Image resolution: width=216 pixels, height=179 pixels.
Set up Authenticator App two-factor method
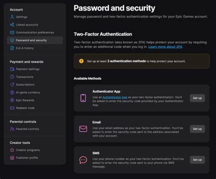[197, 98]
